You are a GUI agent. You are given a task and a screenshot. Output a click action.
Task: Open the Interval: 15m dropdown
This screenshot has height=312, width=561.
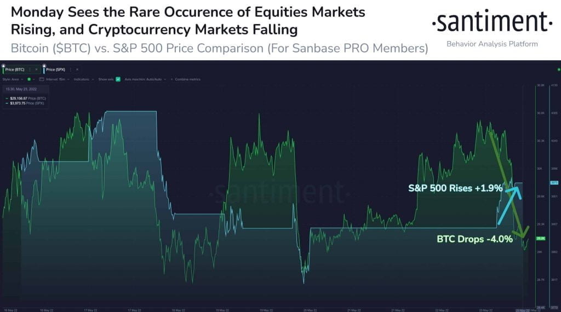pyautogui.click(x=54, y=79)
